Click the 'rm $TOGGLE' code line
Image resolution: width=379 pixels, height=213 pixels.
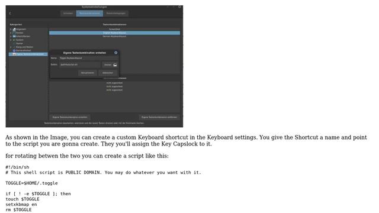point(18,209)
